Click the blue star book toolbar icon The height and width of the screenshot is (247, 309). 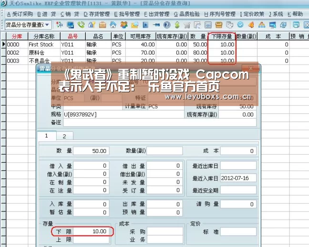(145, 25)
